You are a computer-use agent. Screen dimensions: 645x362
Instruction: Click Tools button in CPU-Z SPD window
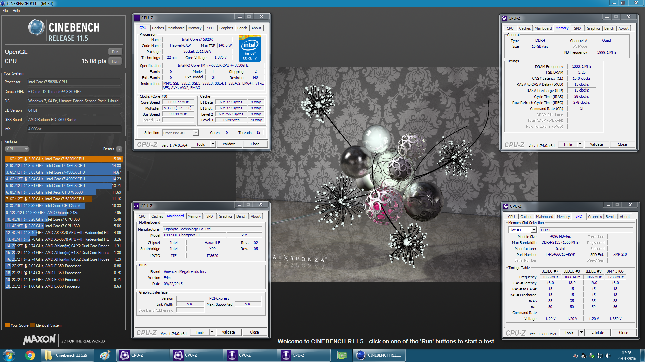pyautogui.click(x=569, y=333)
